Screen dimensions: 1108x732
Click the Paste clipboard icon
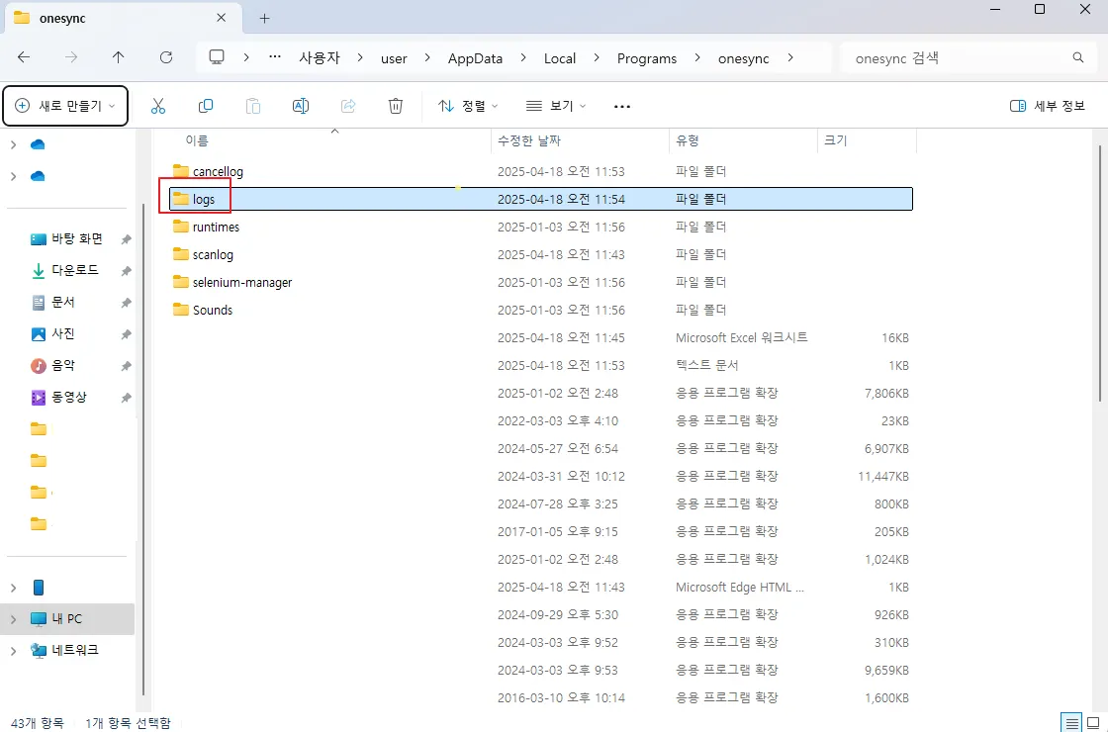[253, 106]
